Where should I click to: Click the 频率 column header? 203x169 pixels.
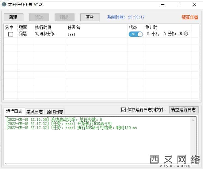click(23, 27)
